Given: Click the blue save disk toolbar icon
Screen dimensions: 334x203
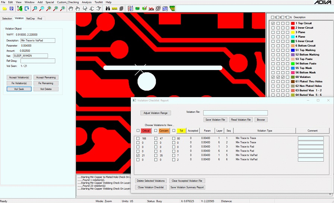Looking at the screenshot, I should pyautogui.click(x=12, y=9).
